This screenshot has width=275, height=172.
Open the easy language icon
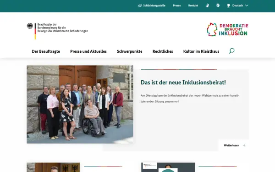pos(218,6)
